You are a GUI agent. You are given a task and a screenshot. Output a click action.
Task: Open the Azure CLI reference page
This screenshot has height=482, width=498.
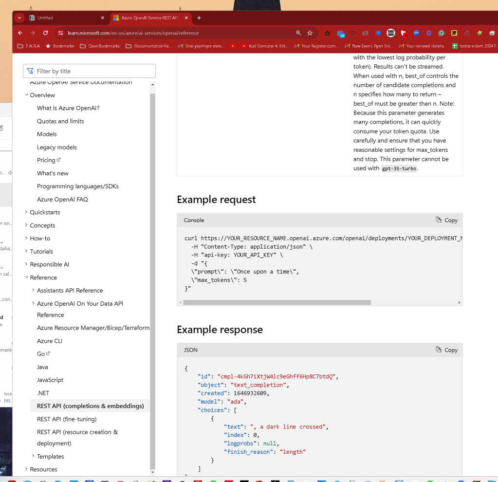50,341
